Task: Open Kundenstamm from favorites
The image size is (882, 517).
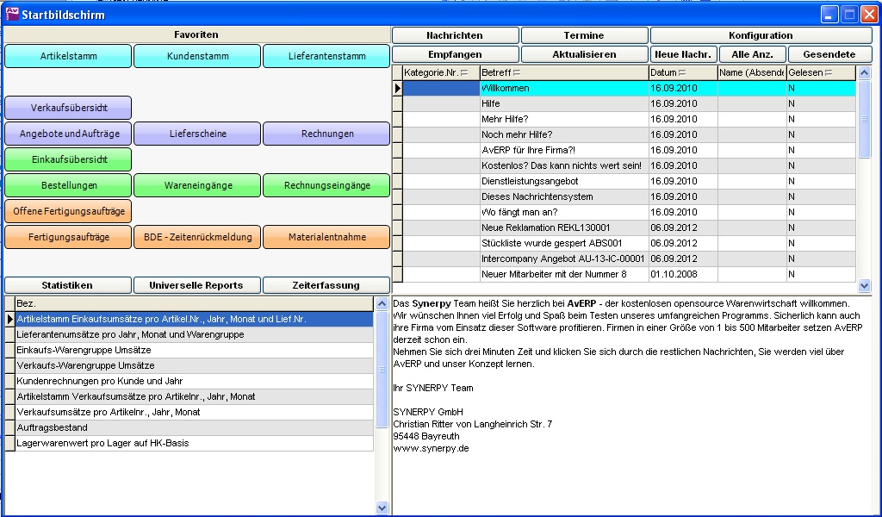Action: 197,56
